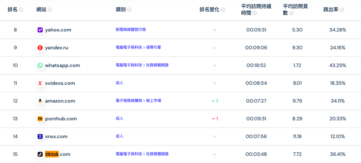This screenshot has width=361, height=163.
Task: Click the amazon.com favicon icon
Action: click(x=40, y=101)
